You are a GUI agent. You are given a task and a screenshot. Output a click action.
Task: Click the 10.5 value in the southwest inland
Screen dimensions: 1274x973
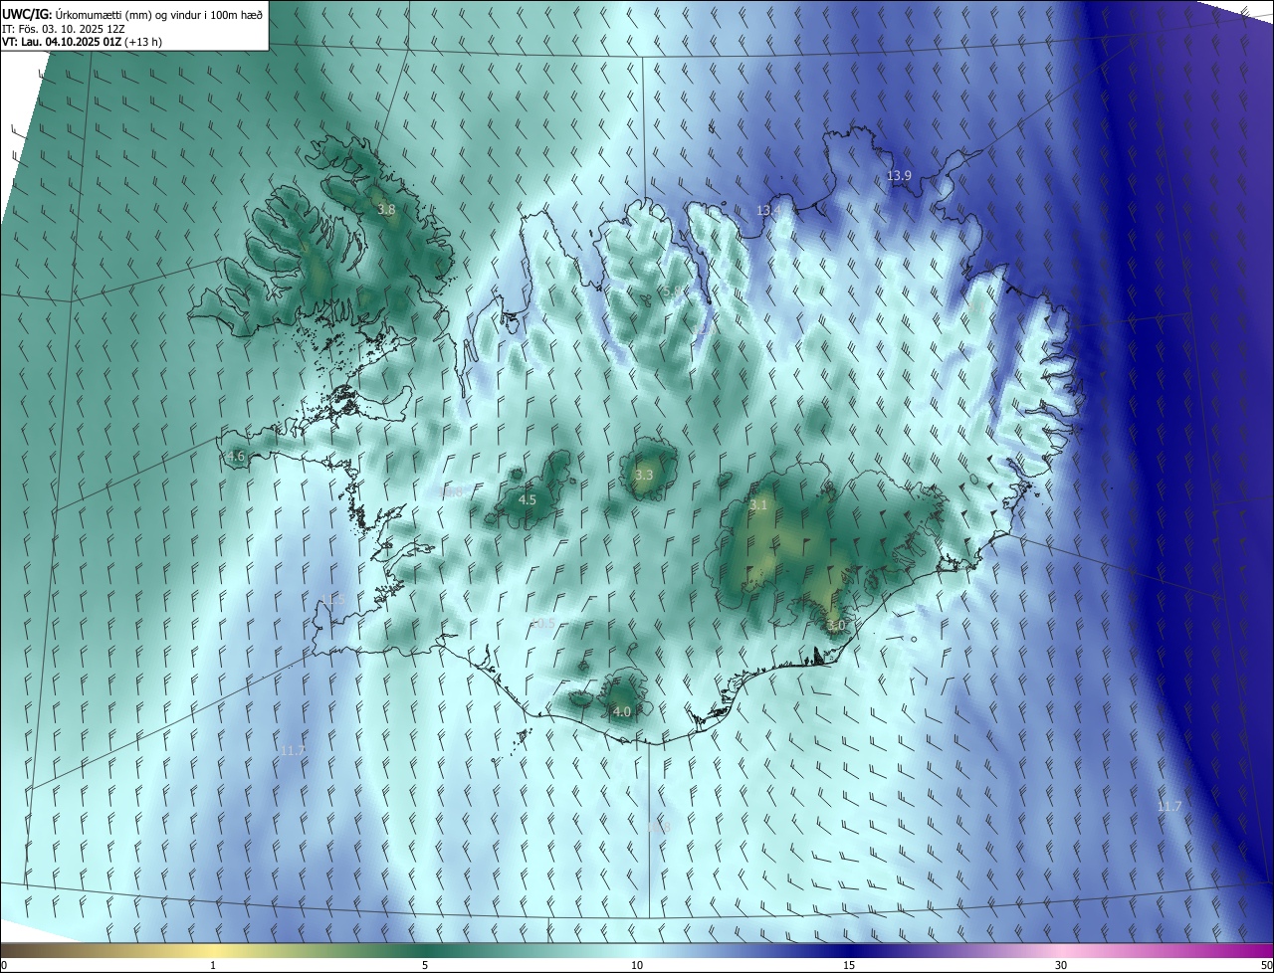[542, 624]
